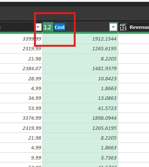The height and width of the screenshot is (167, 149).
Task: Pick the cell containing 3.7363
Action: (80, 158)
